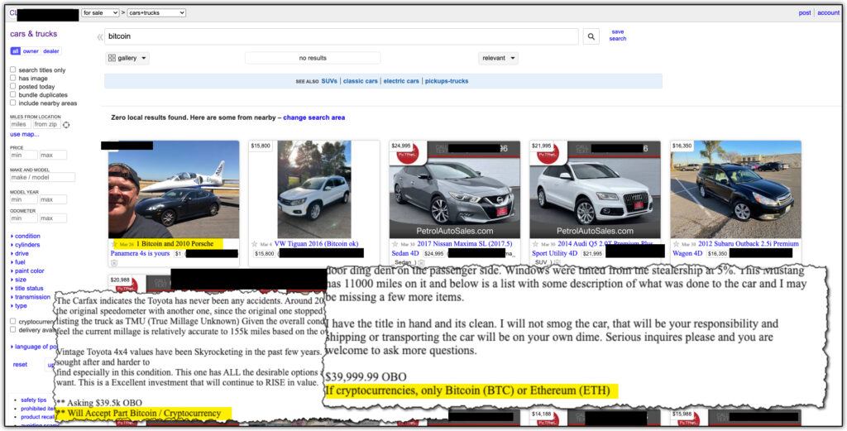Click the 'post' link
The width and height of the screenshot is (847, 431).
(805, 12)
